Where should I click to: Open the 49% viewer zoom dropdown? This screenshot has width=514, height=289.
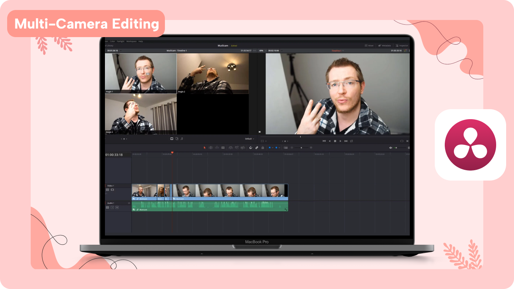[x=262, y=51]
